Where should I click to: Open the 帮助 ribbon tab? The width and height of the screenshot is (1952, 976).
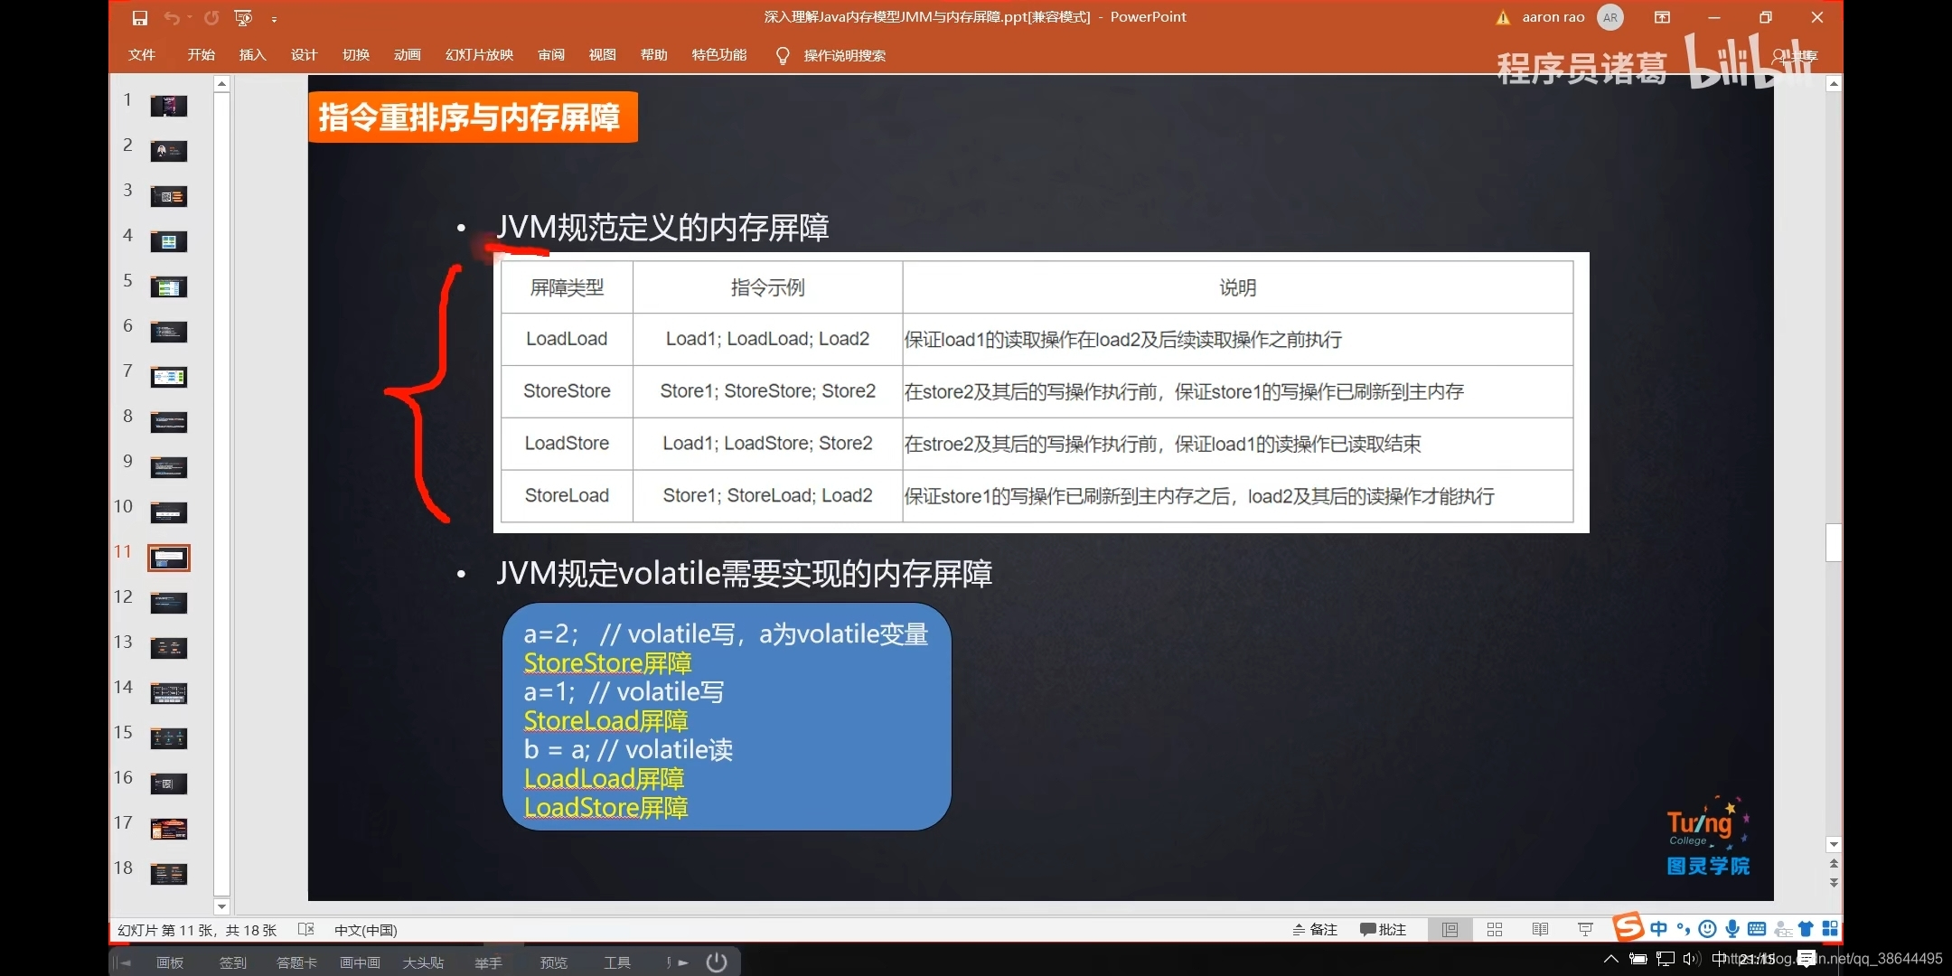tap(653, 55)
